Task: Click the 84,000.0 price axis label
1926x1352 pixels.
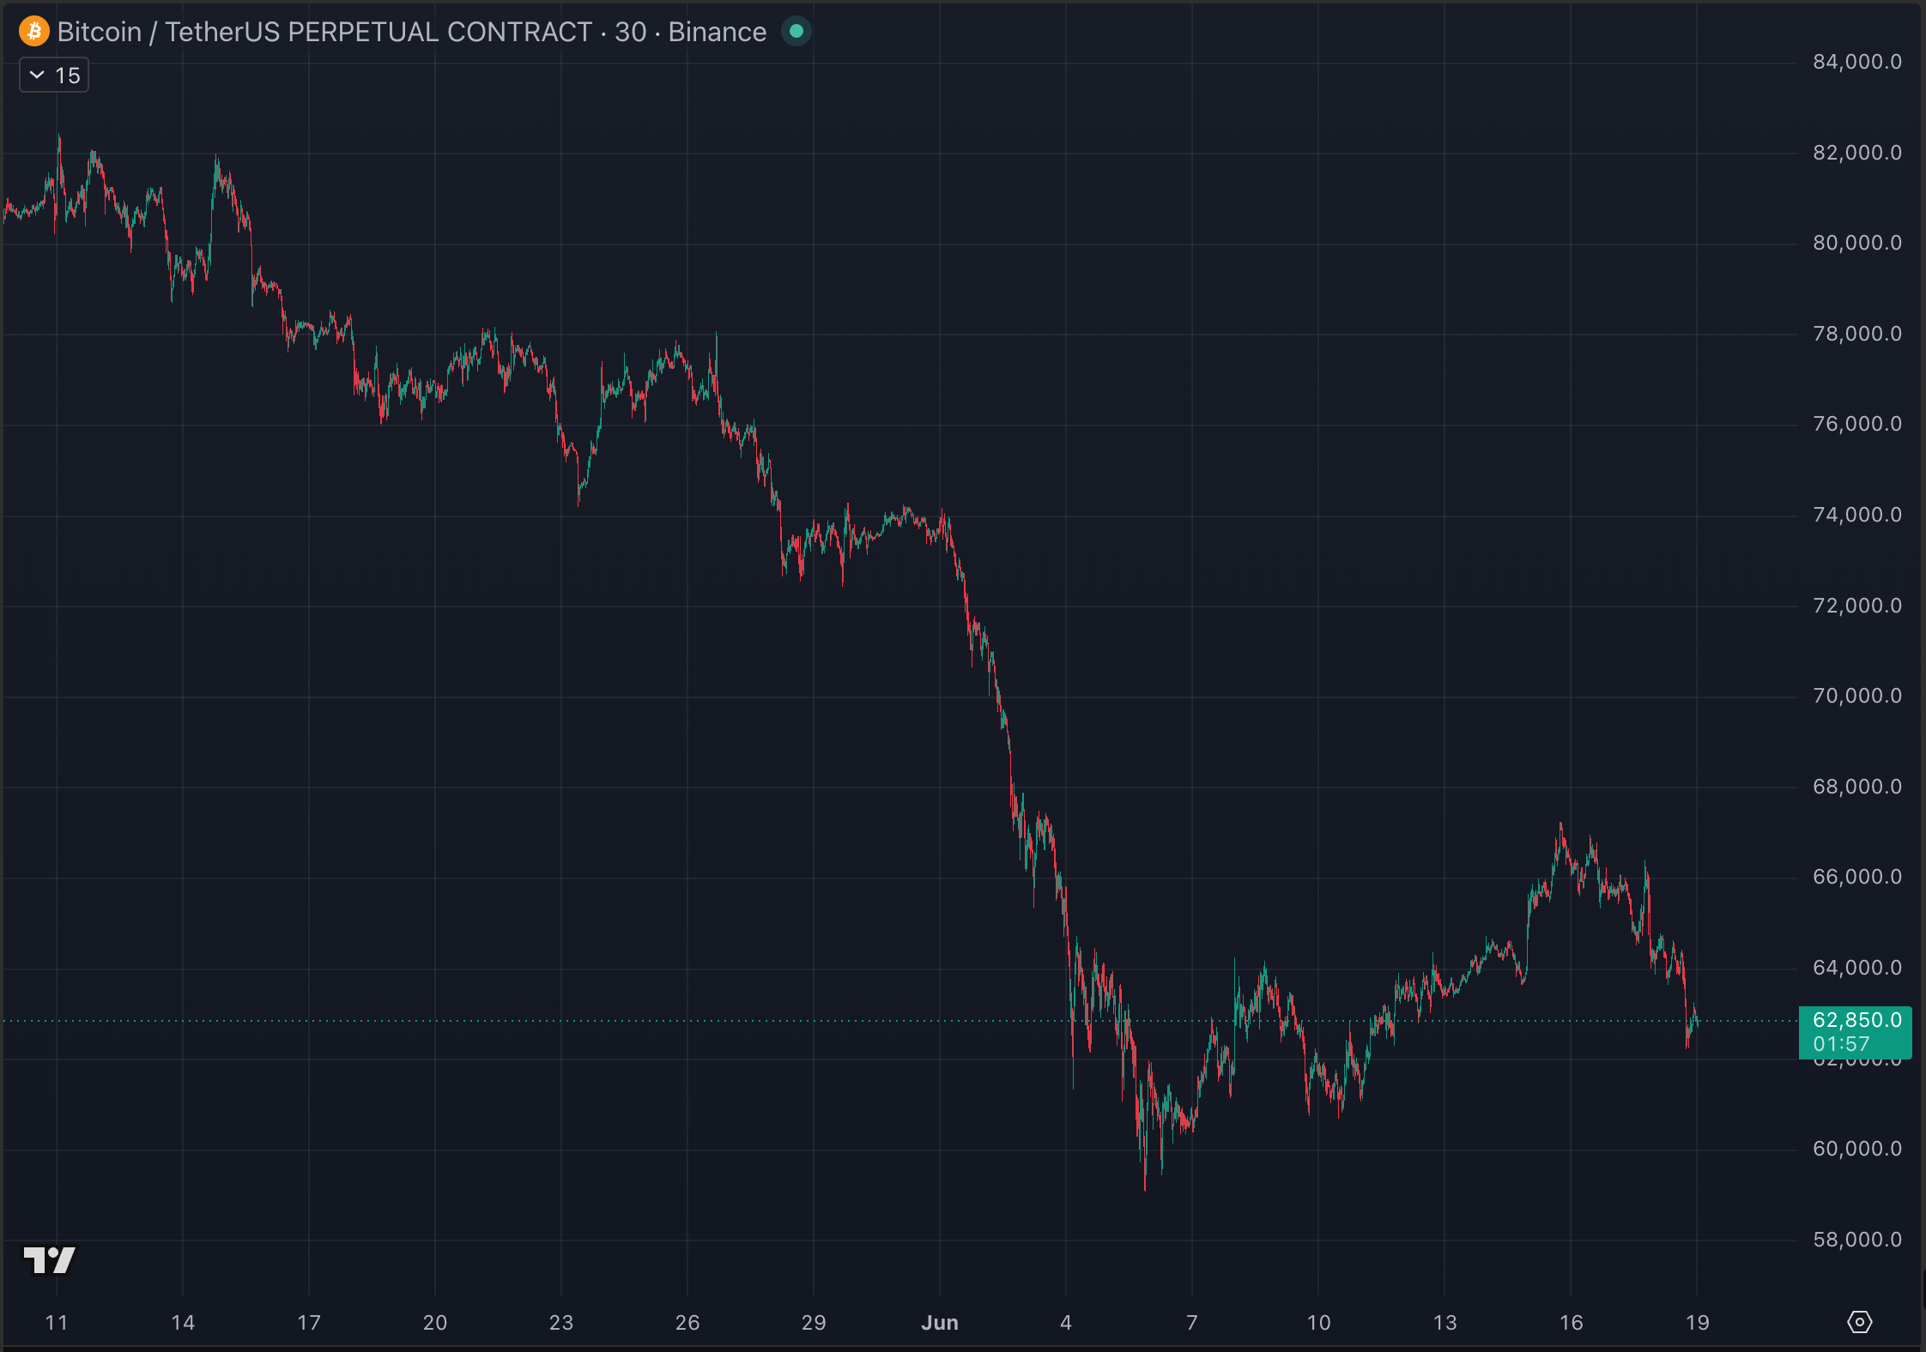Action: point(1856,62)
